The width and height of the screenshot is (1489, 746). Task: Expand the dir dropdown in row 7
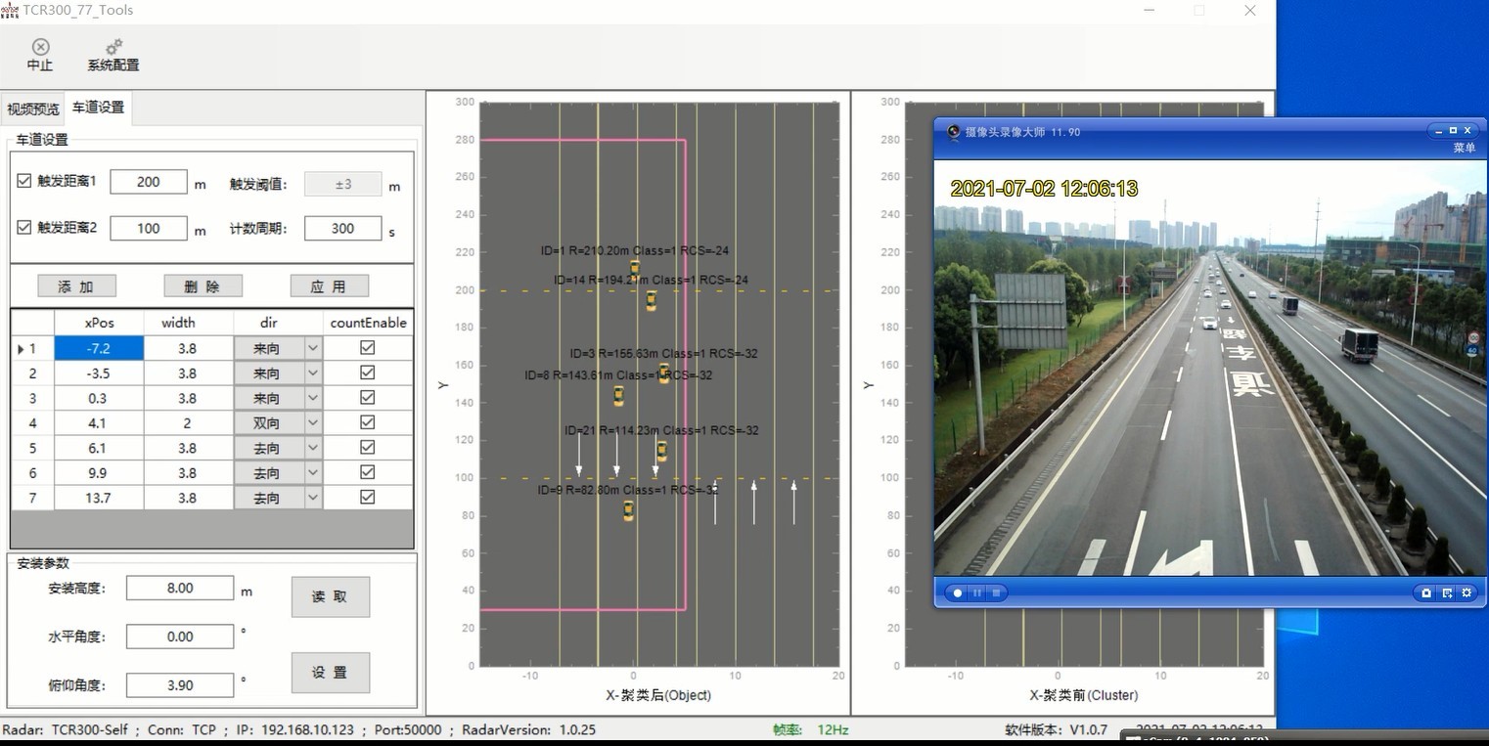tap(313, 498)
